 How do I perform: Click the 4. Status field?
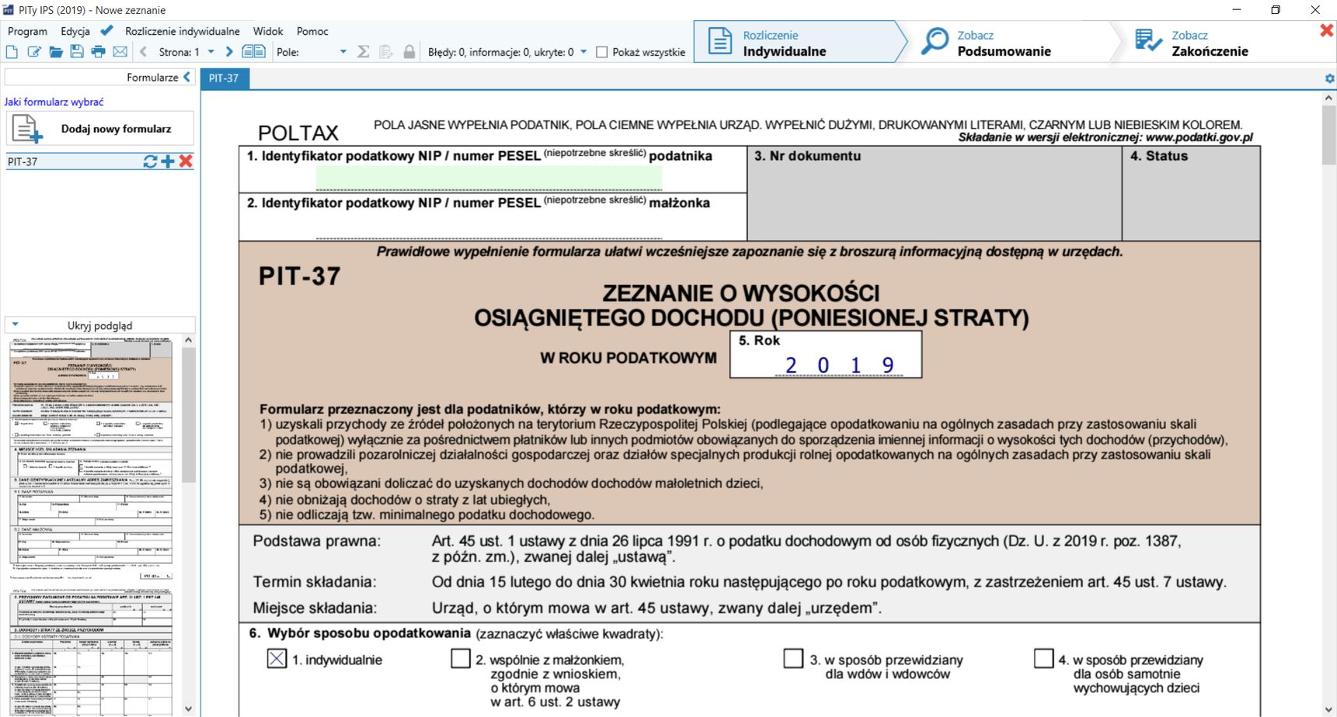click(1191, 193)
